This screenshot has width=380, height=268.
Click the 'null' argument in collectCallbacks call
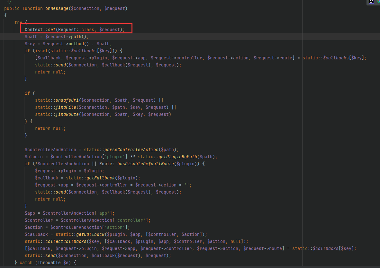[x=236, y=241]
